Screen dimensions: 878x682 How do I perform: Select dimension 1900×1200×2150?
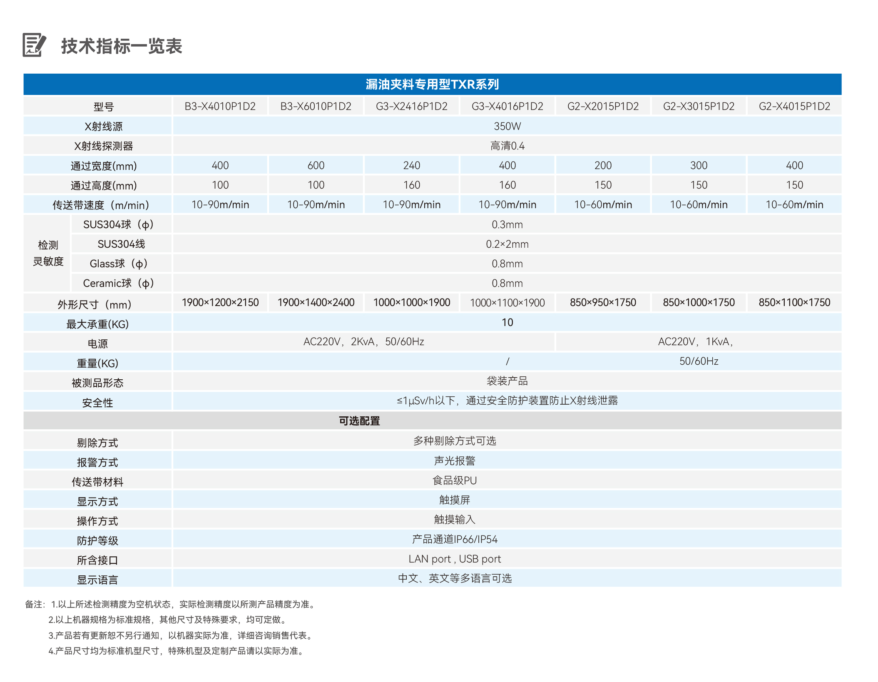[220, 302]
